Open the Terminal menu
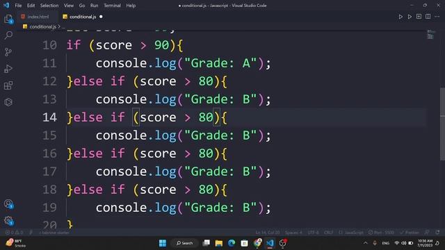 point(112,6)
